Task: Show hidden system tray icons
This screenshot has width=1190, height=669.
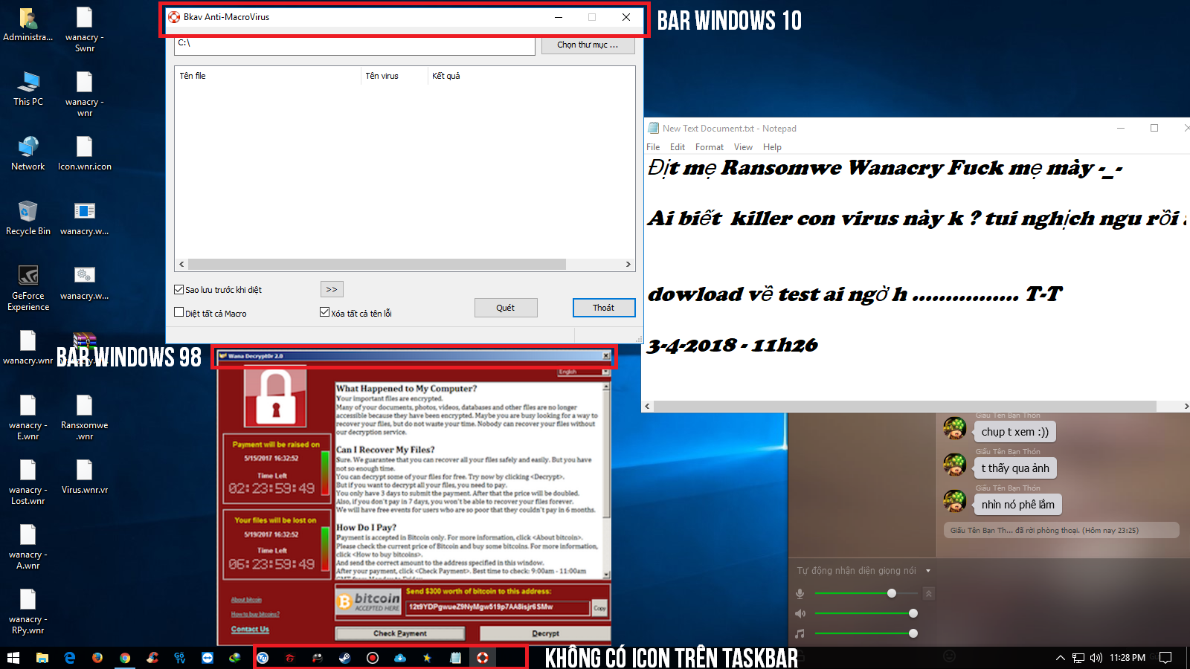Action: click(x=1060, y=658)
